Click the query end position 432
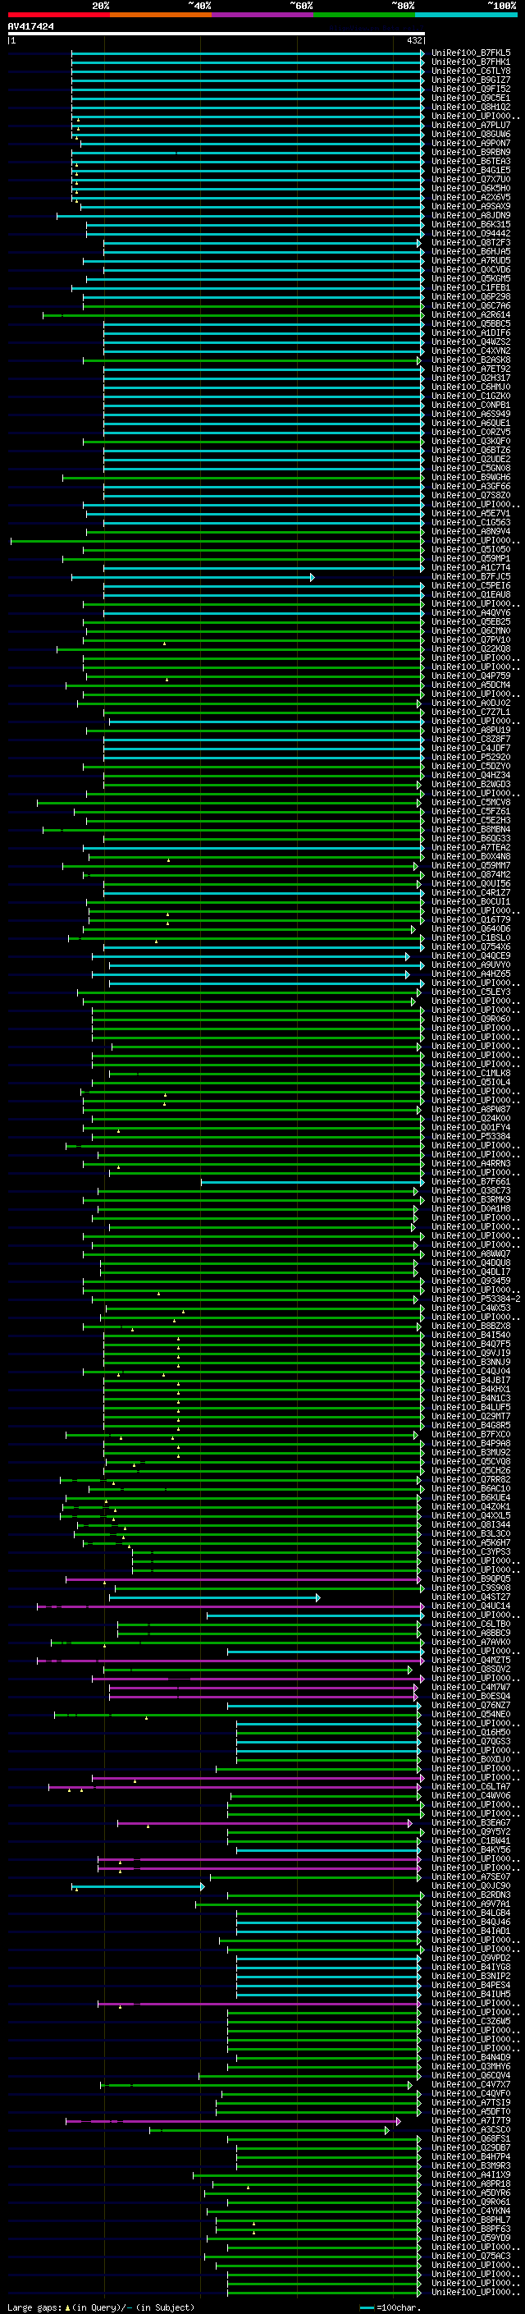Screen dimensions: 525x2314 coord(413,40)
